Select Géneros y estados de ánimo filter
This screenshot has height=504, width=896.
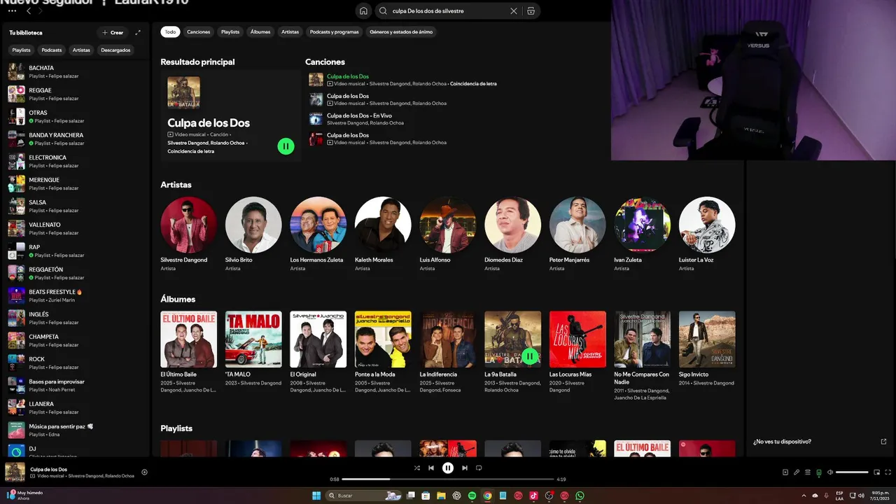point(401,31)
